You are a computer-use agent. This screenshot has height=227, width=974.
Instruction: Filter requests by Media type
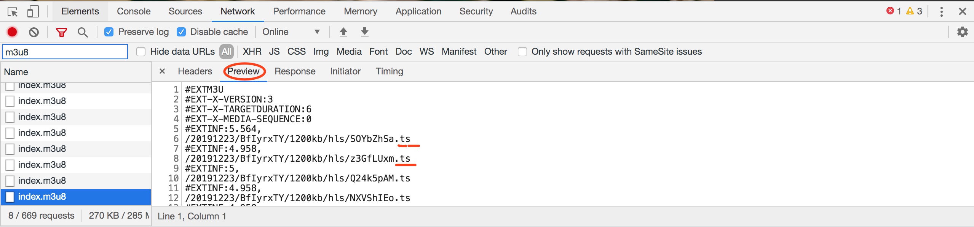pos(349,52)
